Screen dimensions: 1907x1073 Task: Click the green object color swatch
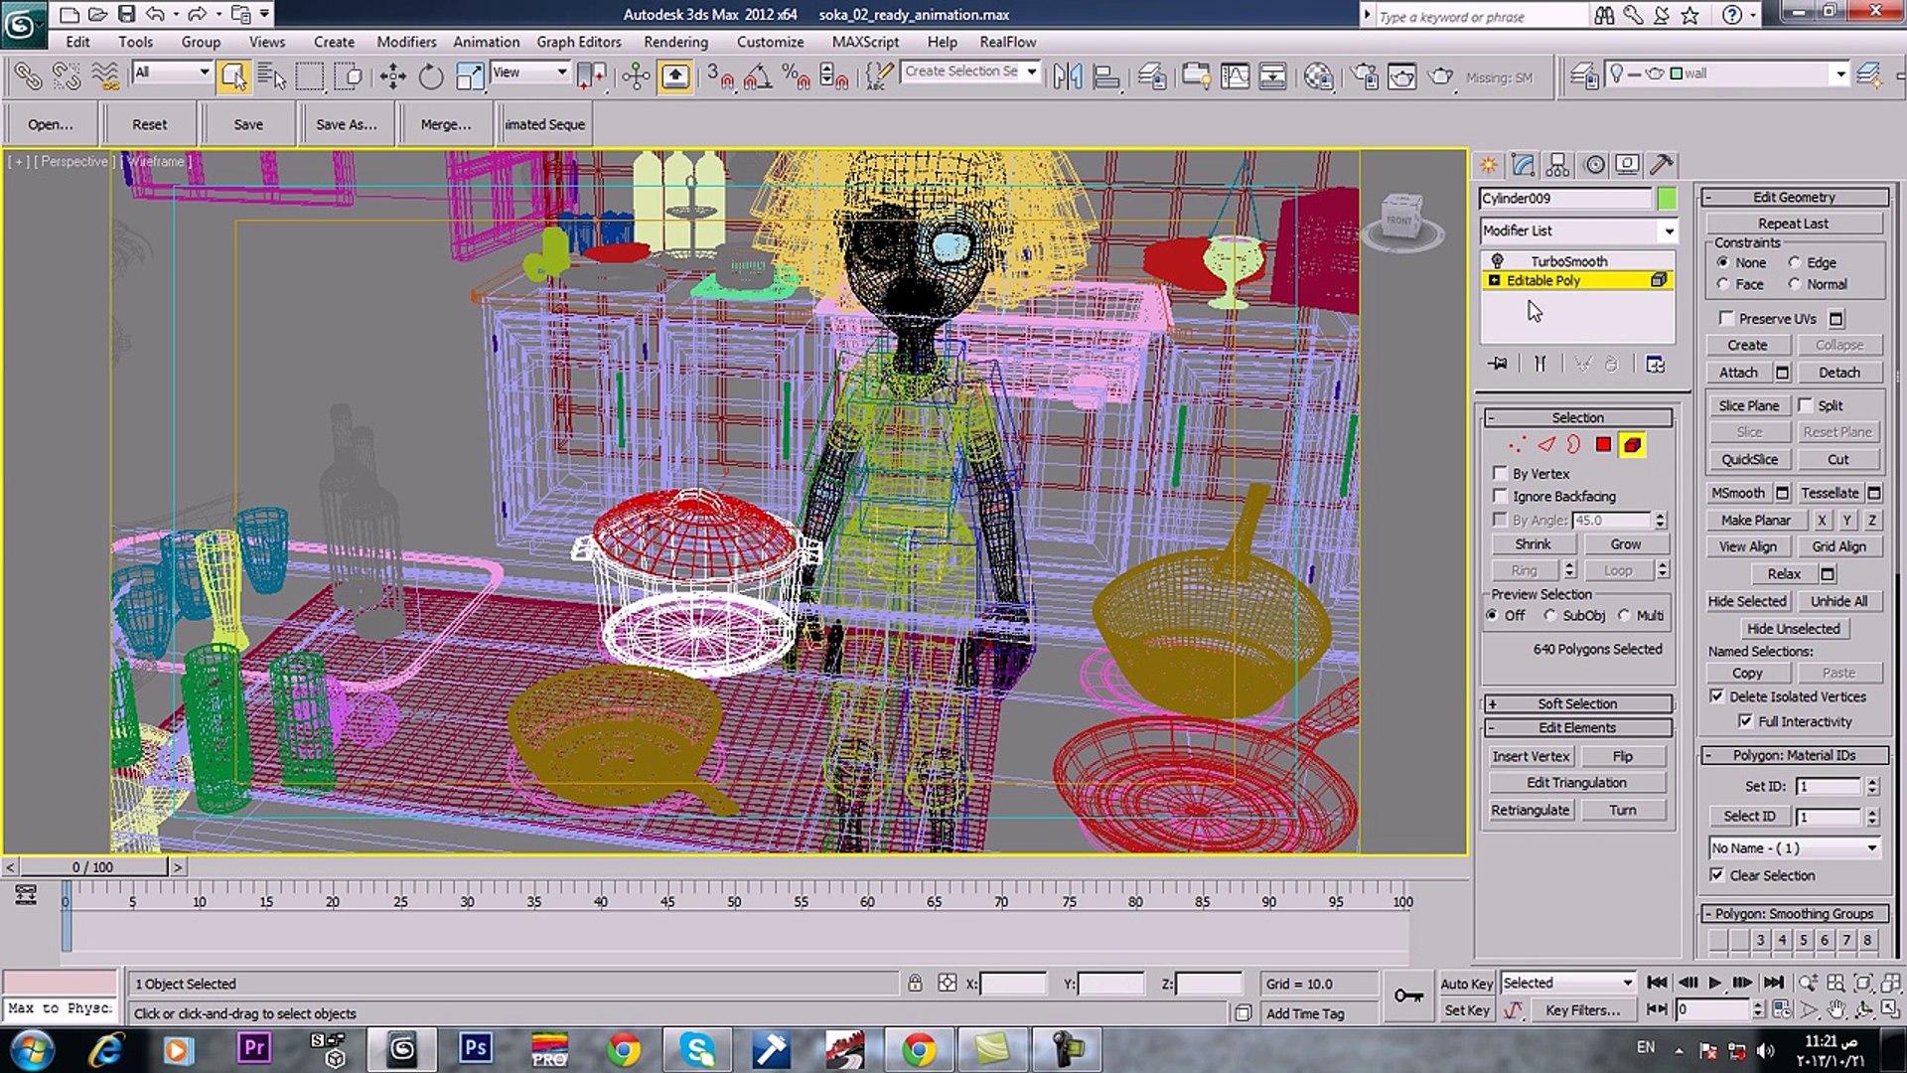pyautogui.click(x=1667, y=199)
